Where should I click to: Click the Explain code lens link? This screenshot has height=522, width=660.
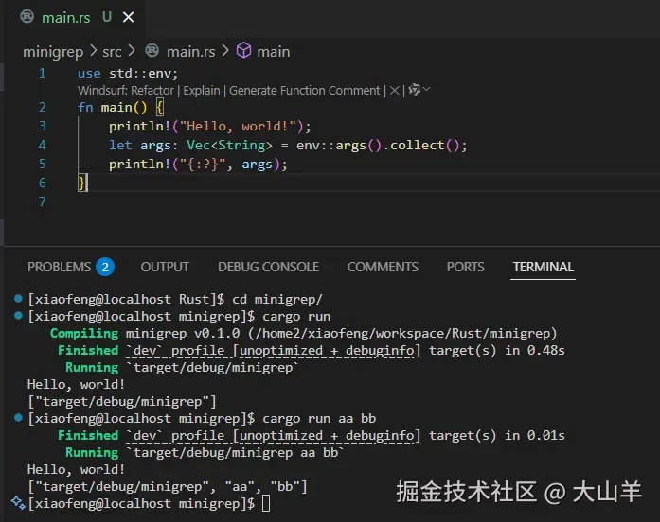tap(201, 90)
